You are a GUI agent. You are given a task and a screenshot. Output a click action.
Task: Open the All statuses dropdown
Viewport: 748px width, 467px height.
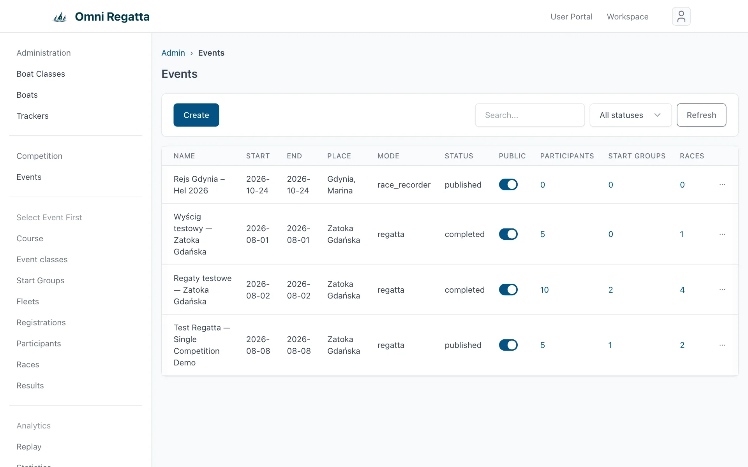coord(630,115)
